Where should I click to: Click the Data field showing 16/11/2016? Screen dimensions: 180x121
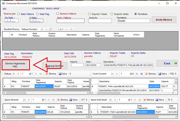[x=93, y=65]
